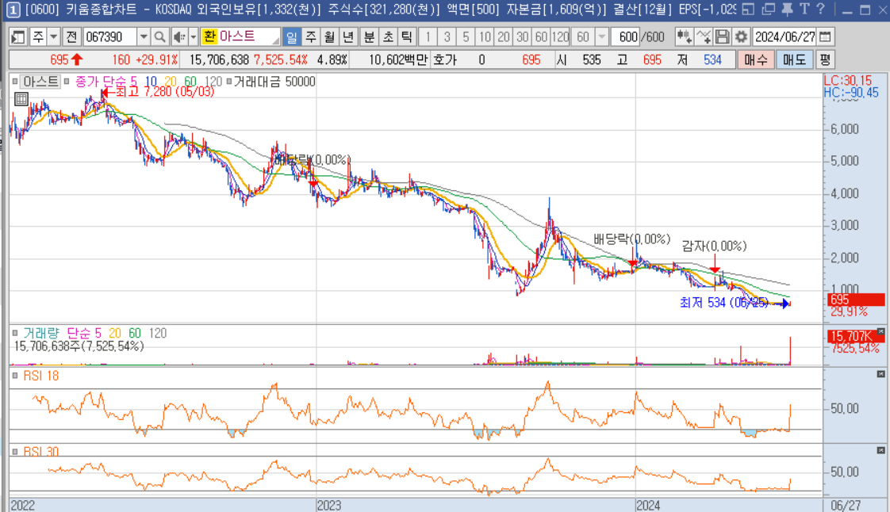Click the candlestick chart type icon

(684, 37)
